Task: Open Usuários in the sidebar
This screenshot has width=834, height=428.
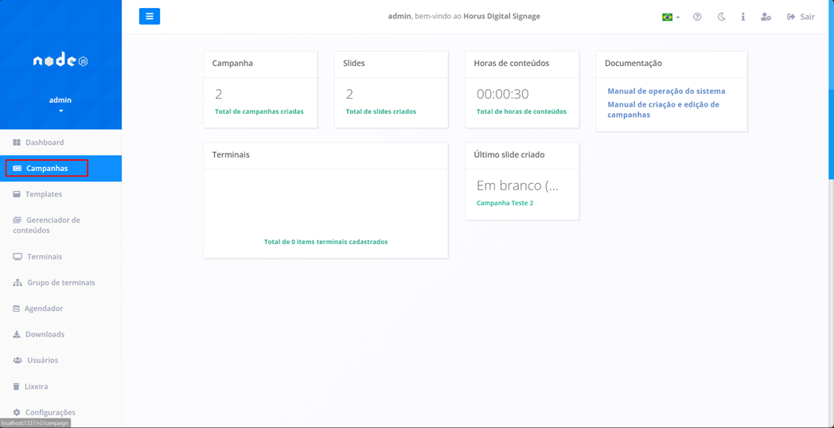Action: 42,360
